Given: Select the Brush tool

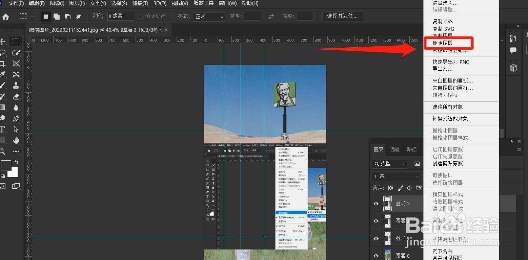Looking at the screenshot, I should click(3, 86).
